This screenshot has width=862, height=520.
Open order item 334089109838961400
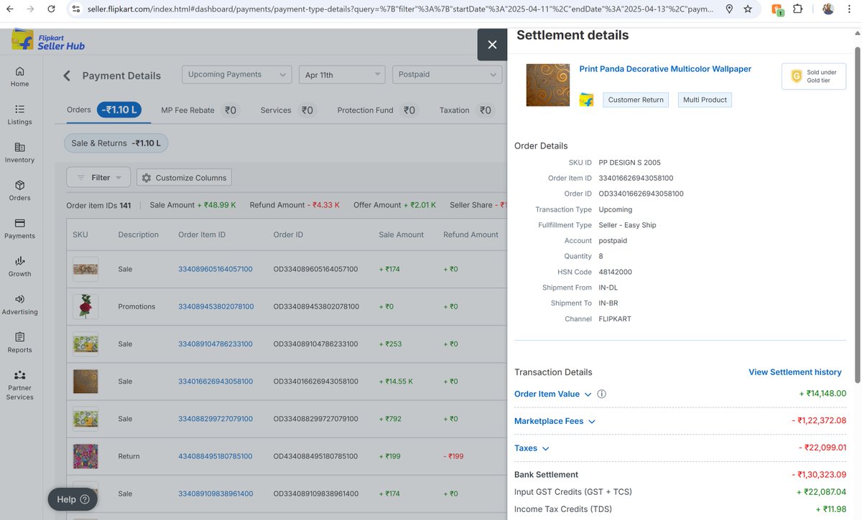click(x=215, y=493)
